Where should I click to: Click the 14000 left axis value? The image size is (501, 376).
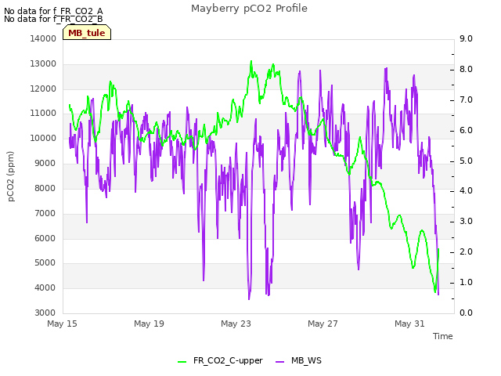(43, 38)
